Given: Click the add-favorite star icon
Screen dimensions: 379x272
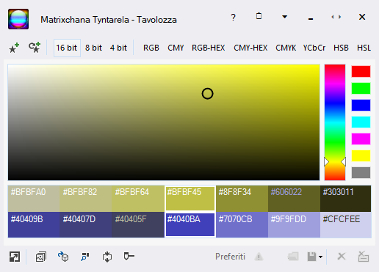Looking at the screenshot, I should [14, 48].
